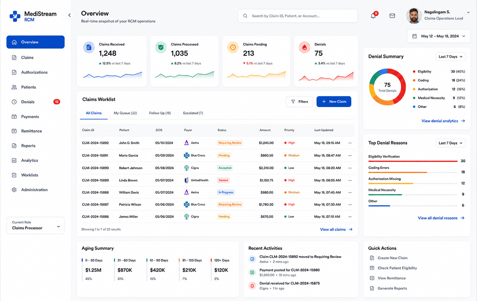Click the New Claim button
477x301 pixels.
click(334, 102)
